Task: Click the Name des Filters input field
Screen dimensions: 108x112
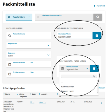Action: pyautogui.click(x=75, y=36)
